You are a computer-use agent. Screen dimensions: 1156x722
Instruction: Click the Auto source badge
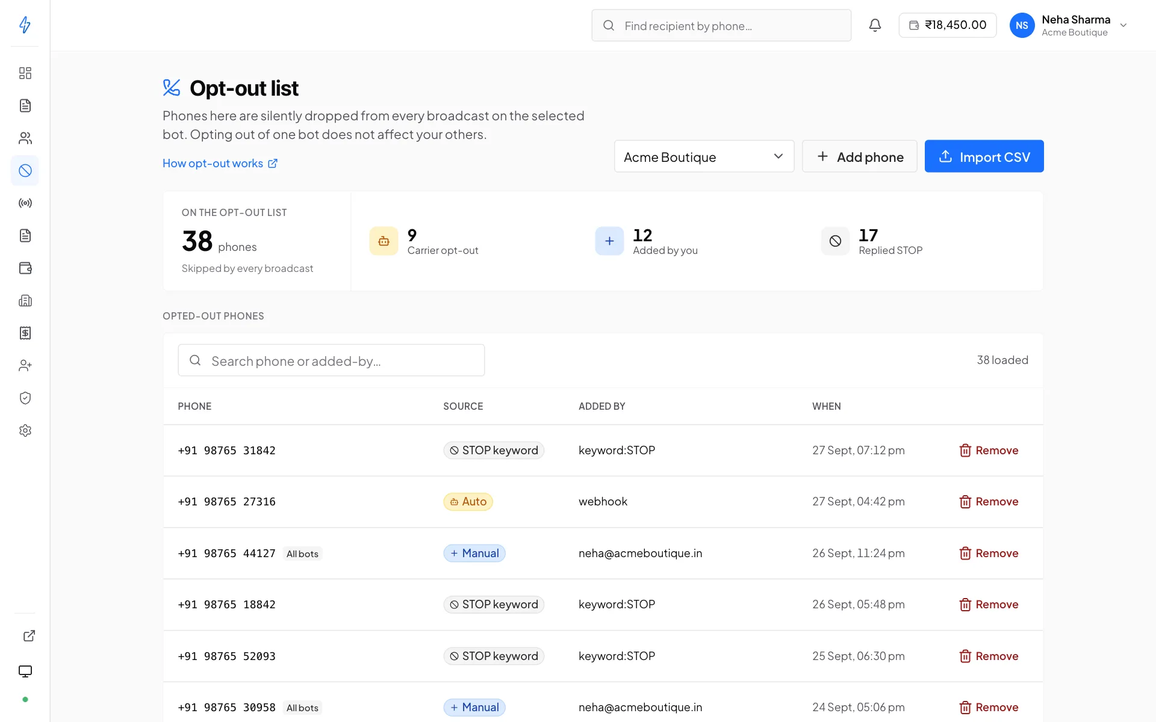pos(468,502)
